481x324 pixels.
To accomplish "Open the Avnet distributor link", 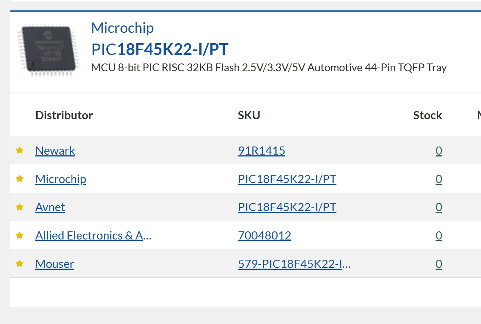I will pyautogui.click(x=50, y=207).
